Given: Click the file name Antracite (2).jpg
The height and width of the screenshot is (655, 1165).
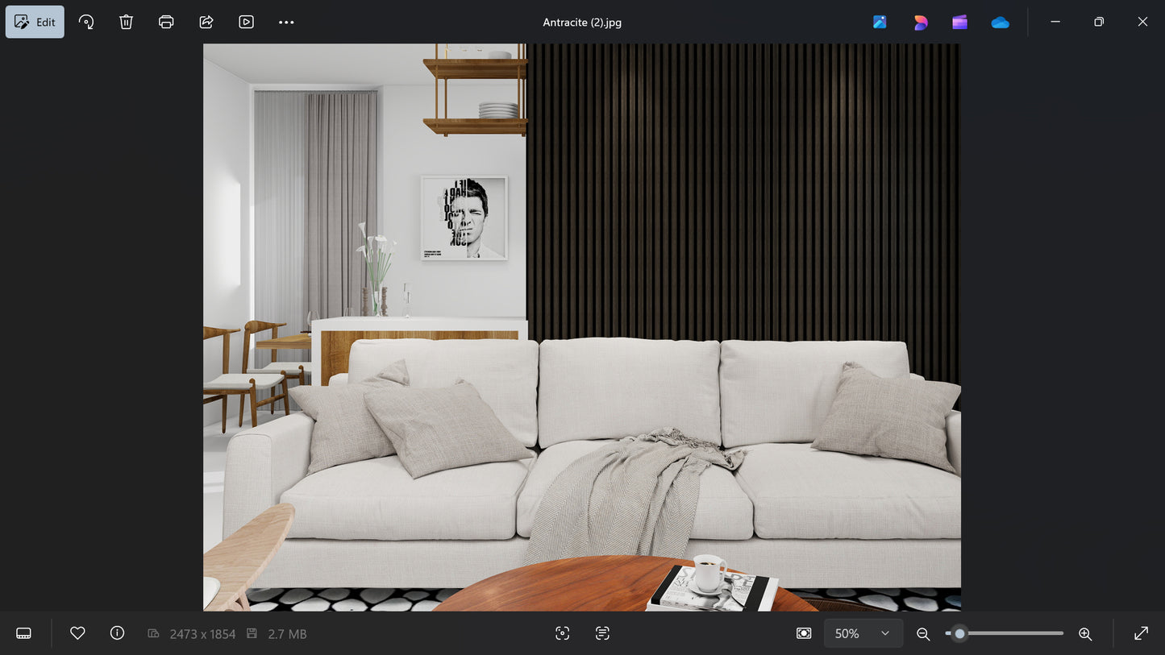Looking at the screenshot, I should pyautogui.click(x=582, y=23).
